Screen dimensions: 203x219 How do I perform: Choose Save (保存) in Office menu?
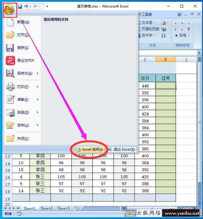tap(23, 48)
